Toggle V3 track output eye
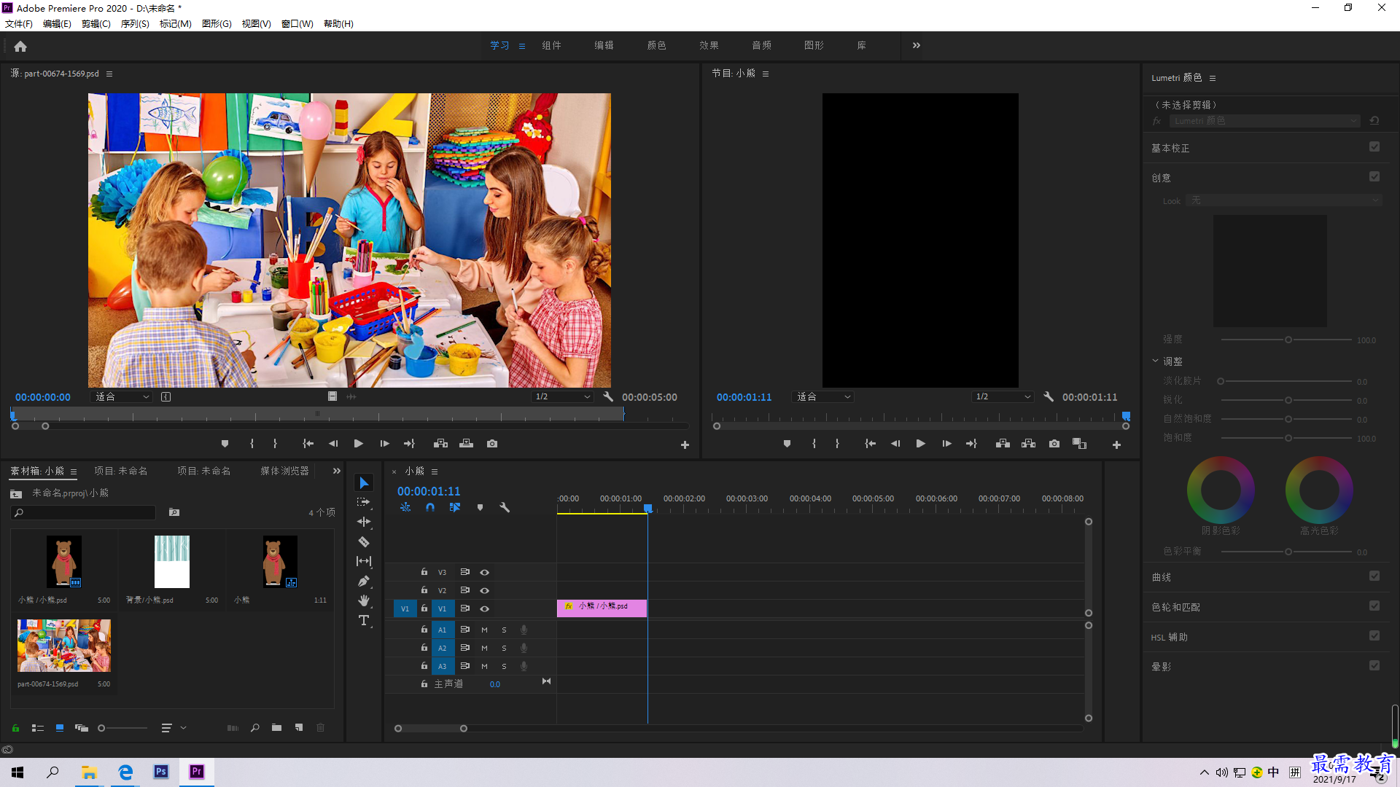Viewport: 1400px width, 787px height. click(484, 572)
